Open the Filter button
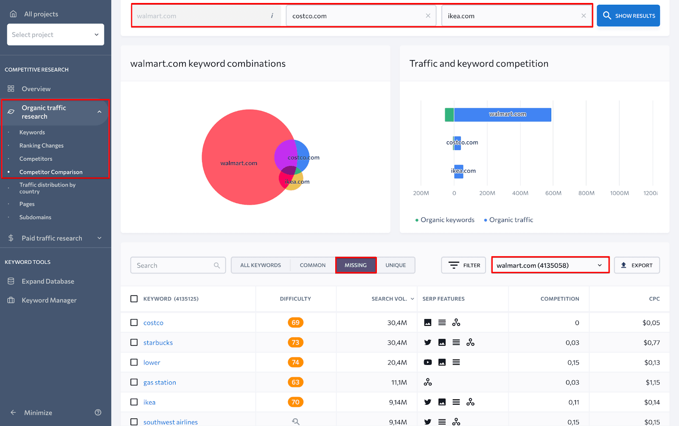This screenshot has width=679, height=426. pos(463,265)
